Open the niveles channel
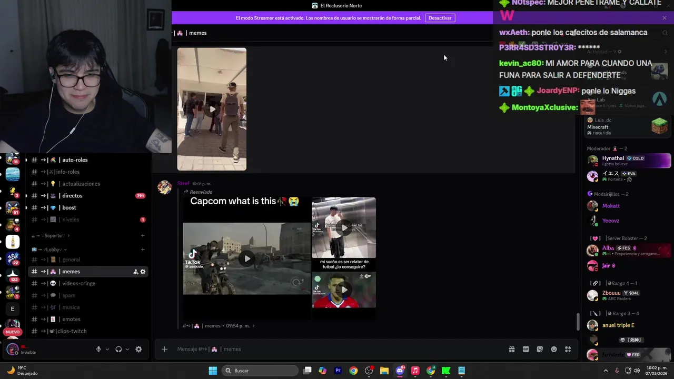Viewport: 674px width, 379px height. 88,220
